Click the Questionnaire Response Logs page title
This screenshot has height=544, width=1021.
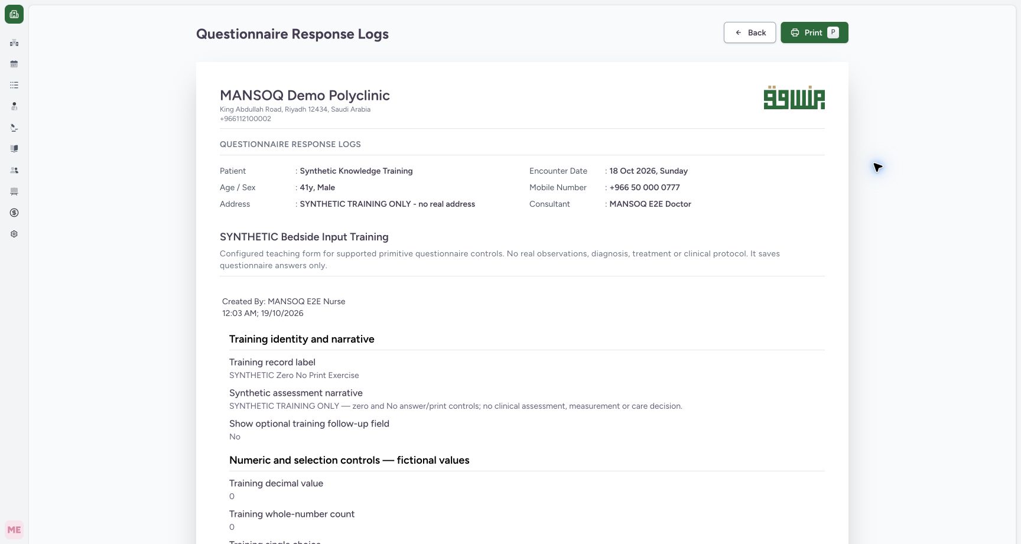coord(292,34)
